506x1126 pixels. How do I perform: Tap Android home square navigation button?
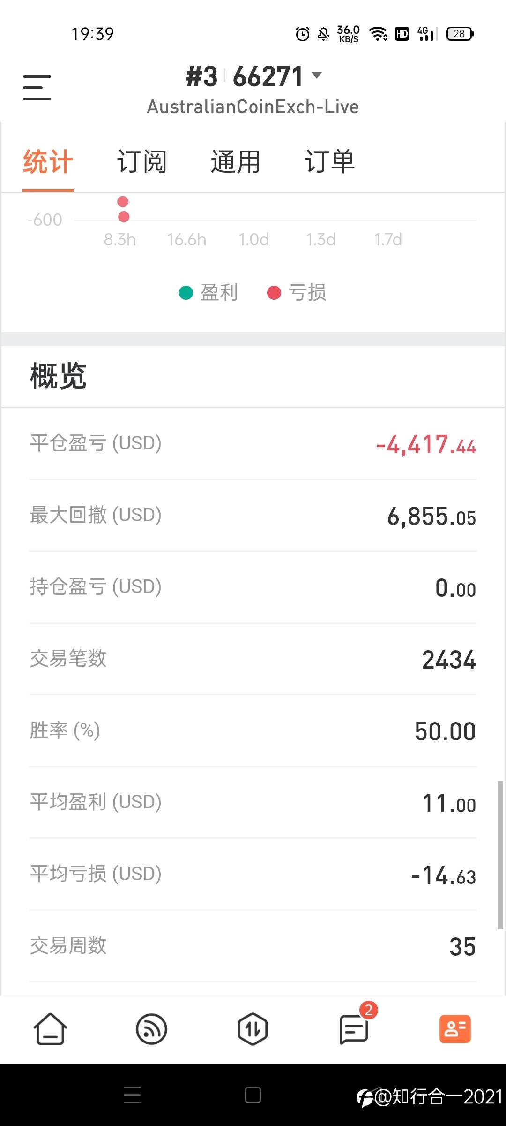click(253, 1095)
